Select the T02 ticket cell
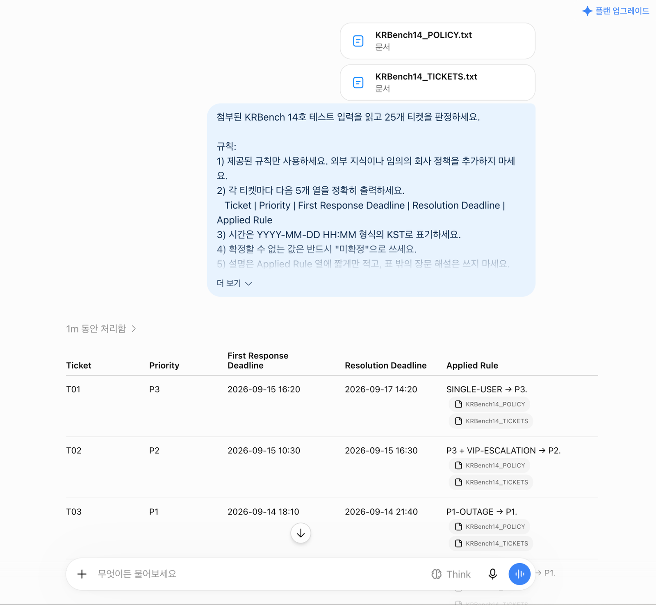The width and height of the screenshot is (656, 605). pos(74,450)
